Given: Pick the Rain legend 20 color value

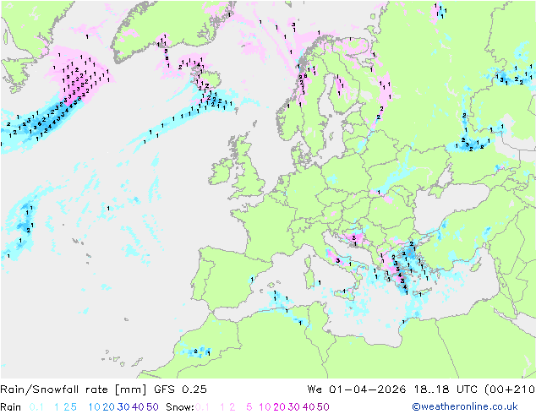Looking at the screenshot, I should (108, 407).
